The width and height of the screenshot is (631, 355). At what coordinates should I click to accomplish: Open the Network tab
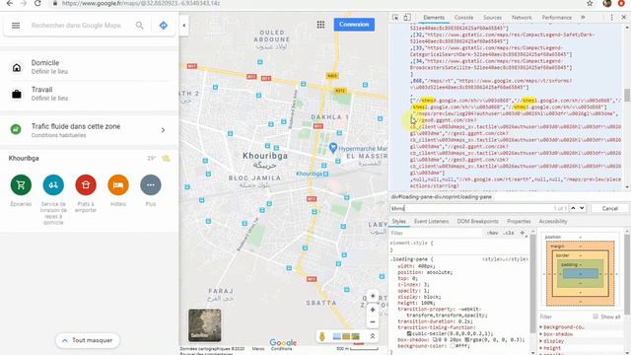pos(522,18)
